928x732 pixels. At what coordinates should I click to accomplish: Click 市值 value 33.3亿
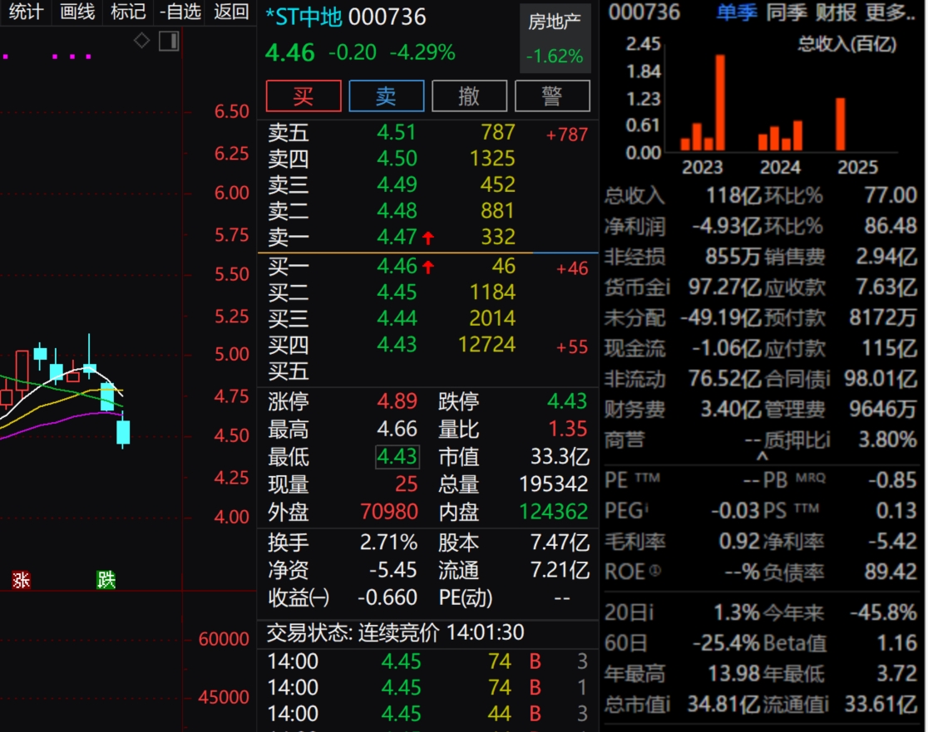(560, 456)
